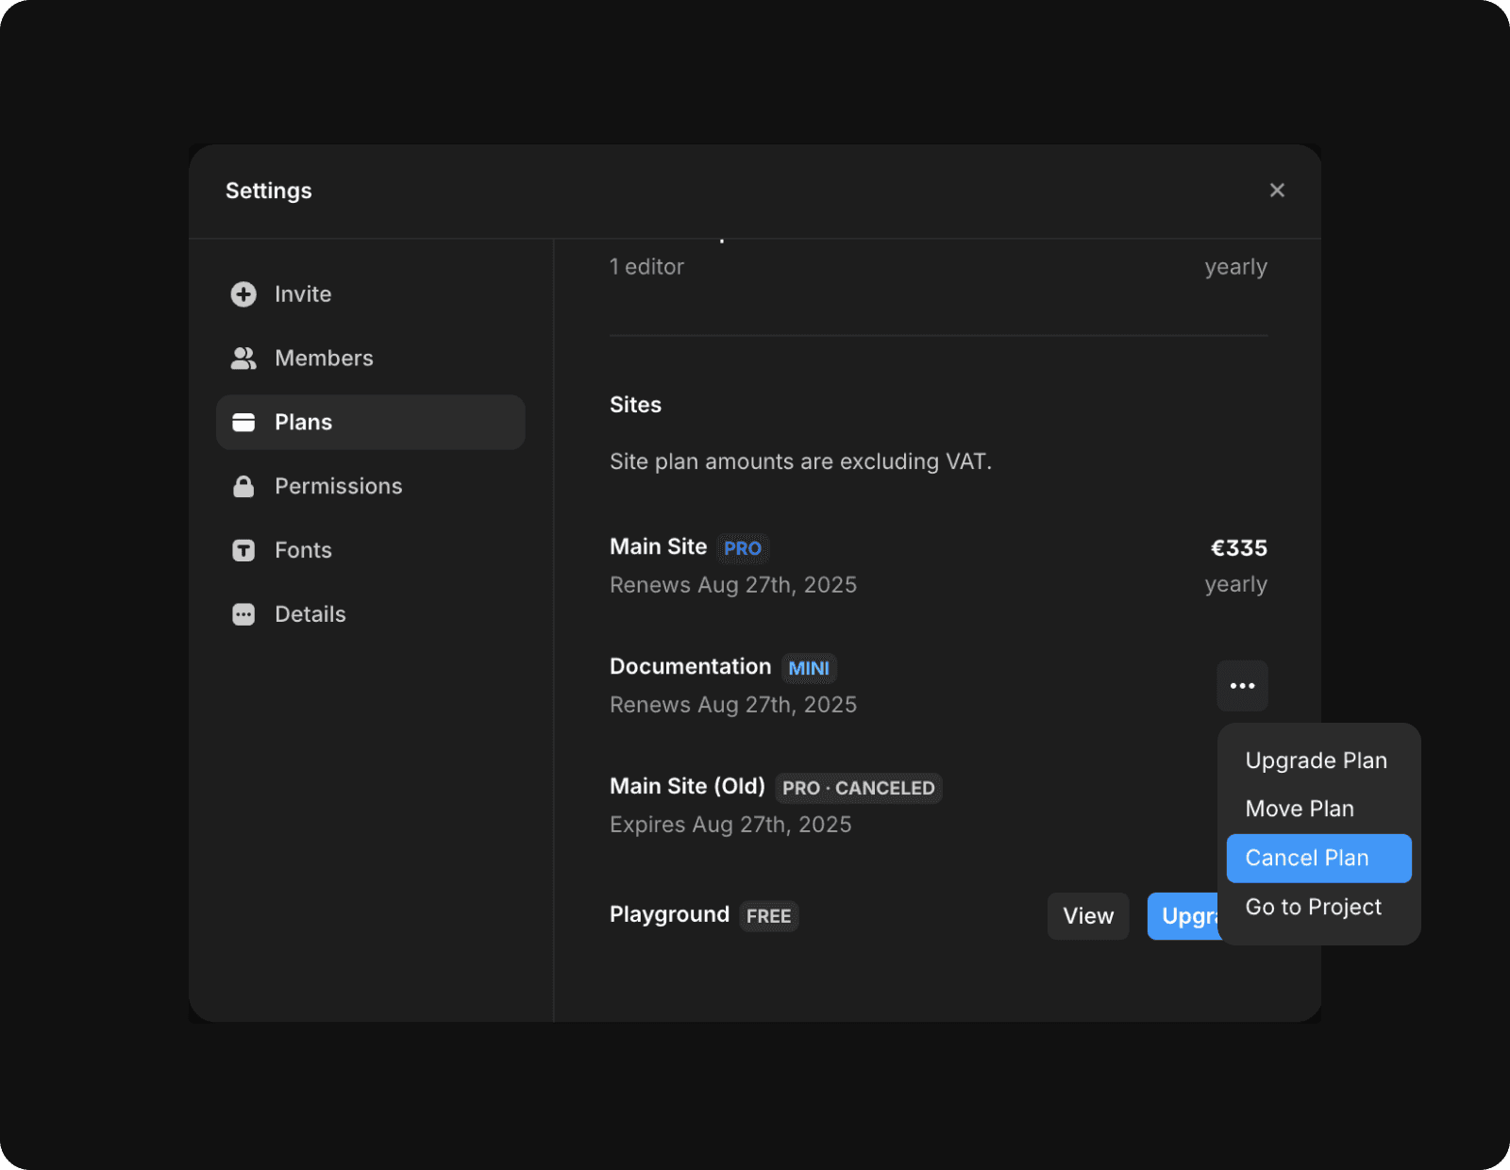Click the Main Site PRO badge

tap(742, 548)
